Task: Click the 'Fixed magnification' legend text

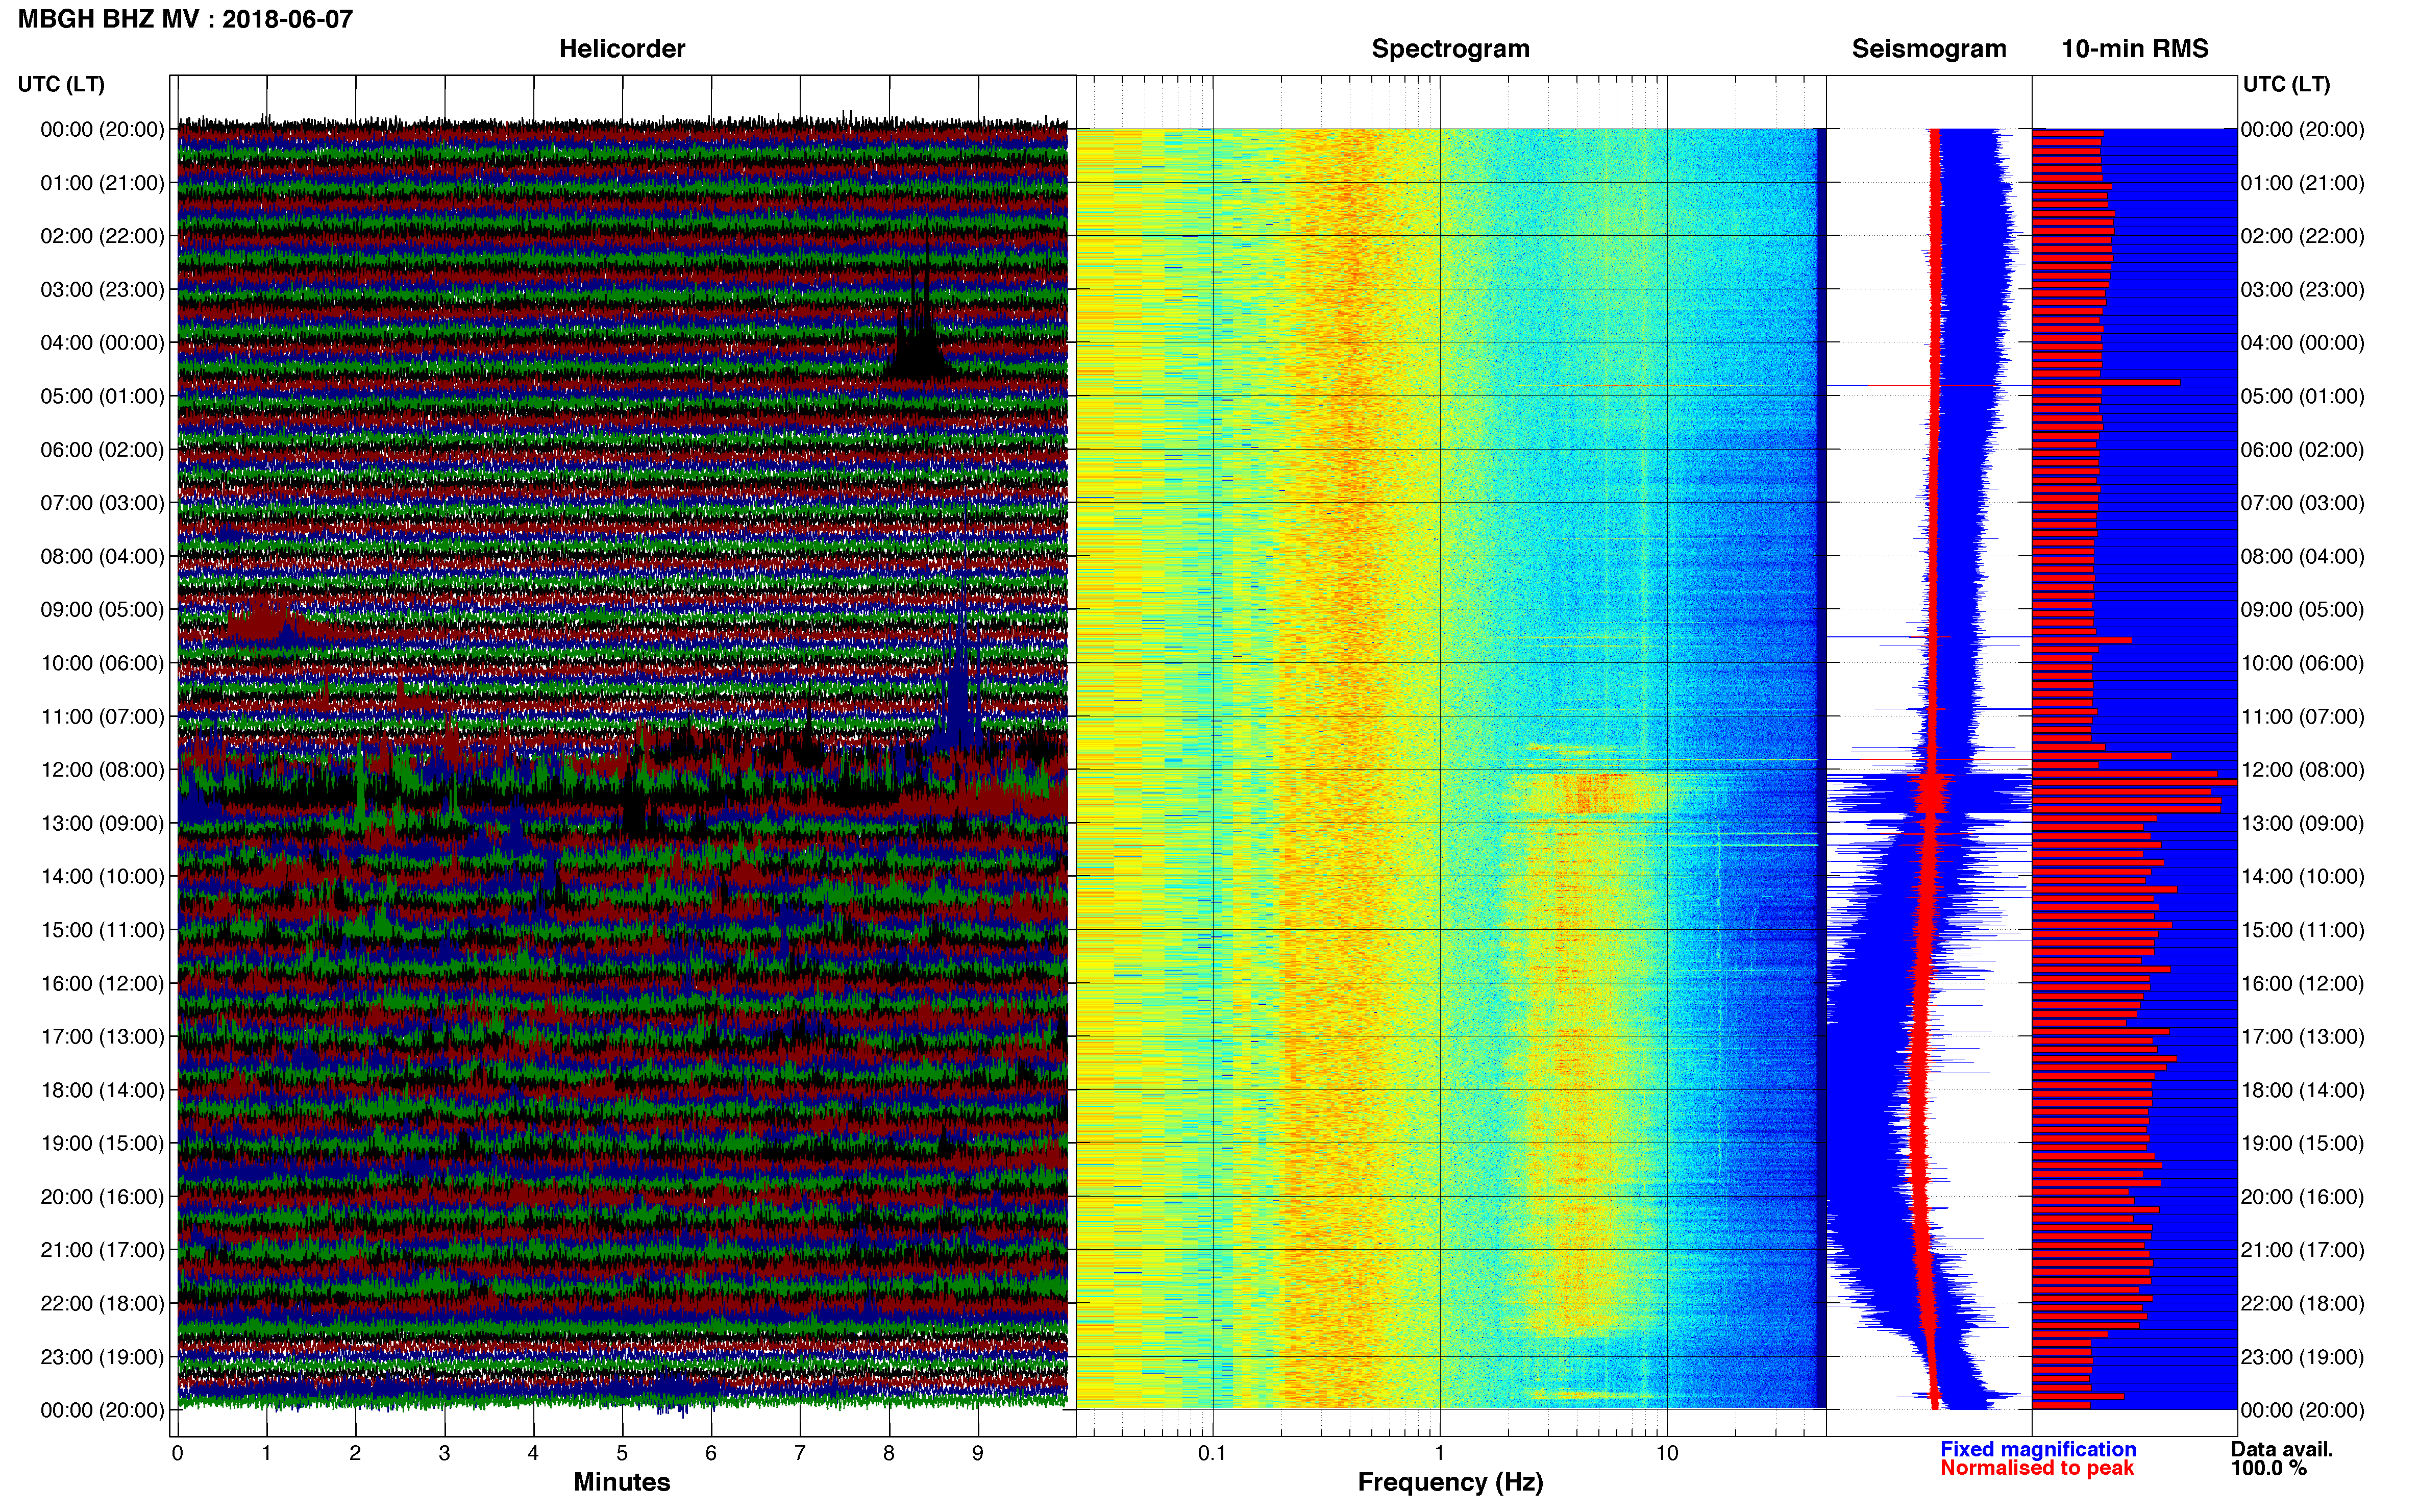Action: point(2038,1449)
